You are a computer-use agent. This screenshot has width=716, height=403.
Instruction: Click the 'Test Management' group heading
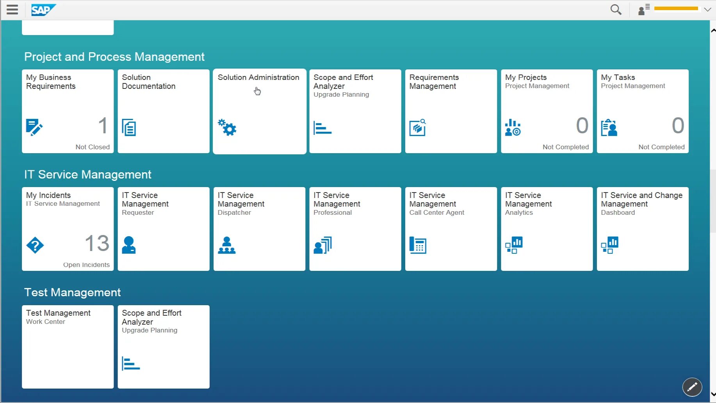(x=73, y=292)
